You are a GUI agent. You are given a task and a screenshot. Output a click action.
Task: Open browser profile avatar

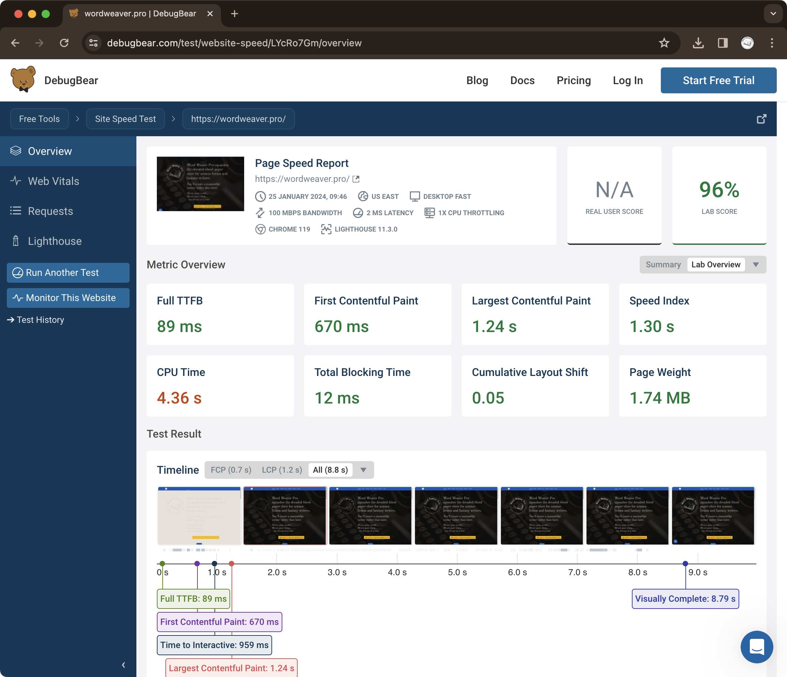pos(747,43)
